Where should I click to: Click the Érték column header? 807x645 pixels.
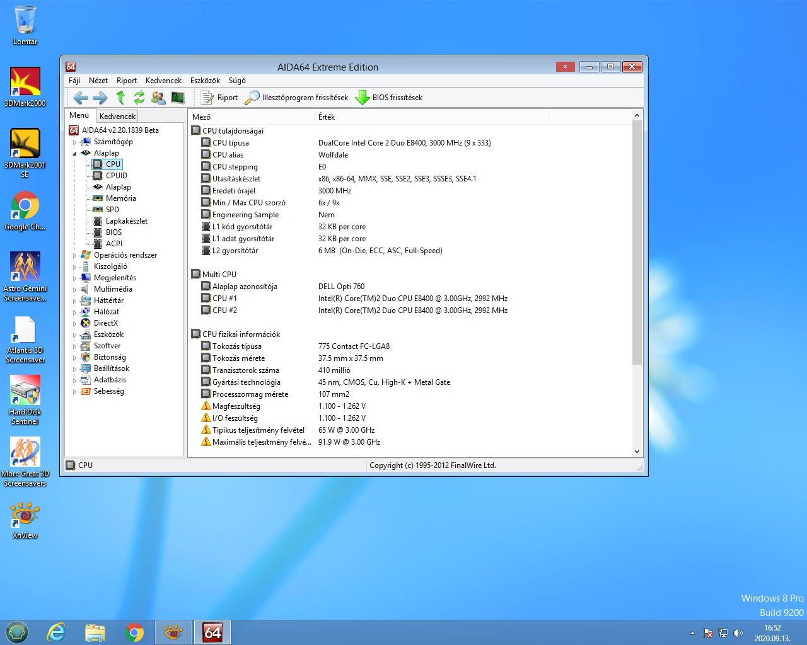(x=327, y=117)
